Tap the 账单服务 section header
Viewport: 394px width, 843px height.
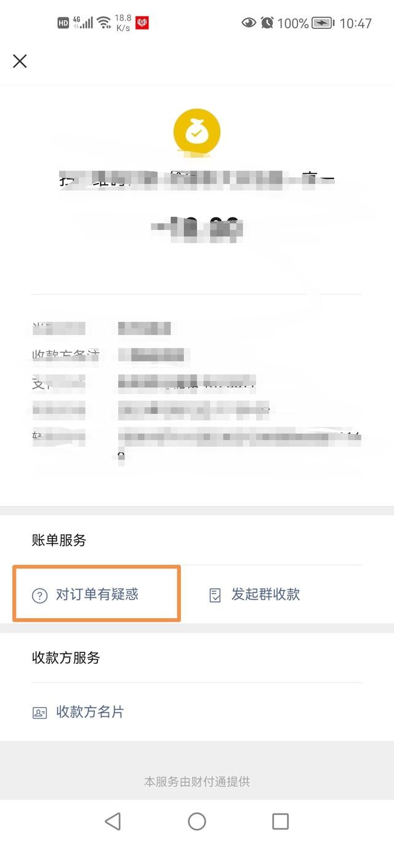pyautogui.click(x=59, y=541)
